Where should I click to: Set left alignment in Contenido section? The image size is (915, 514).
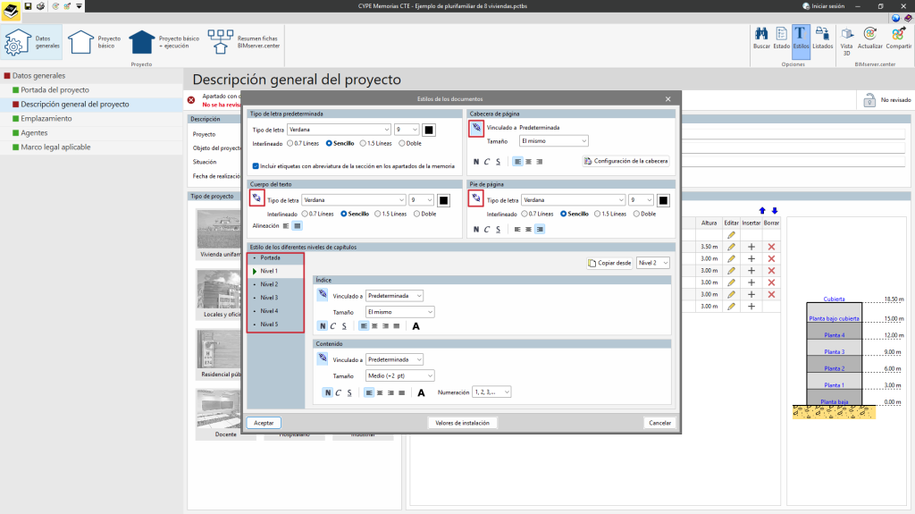tap(369, 392)
